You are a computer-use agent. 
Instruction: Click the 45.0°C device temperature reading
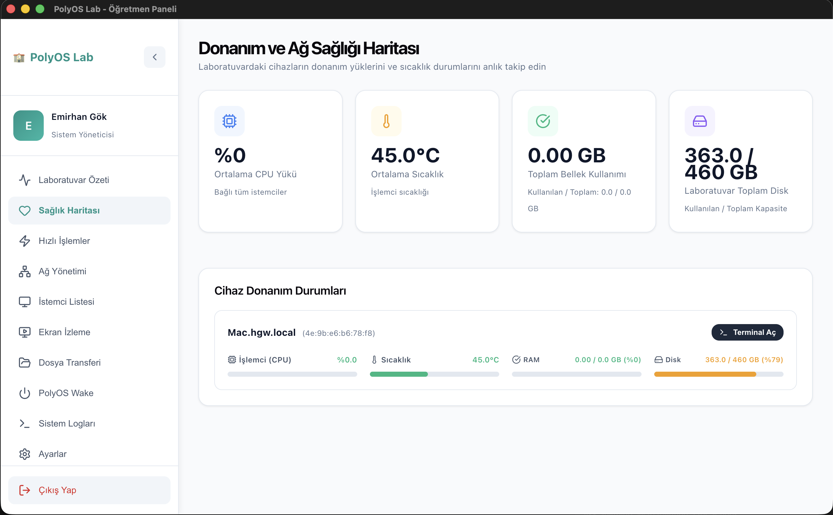(x=486, y=360)
